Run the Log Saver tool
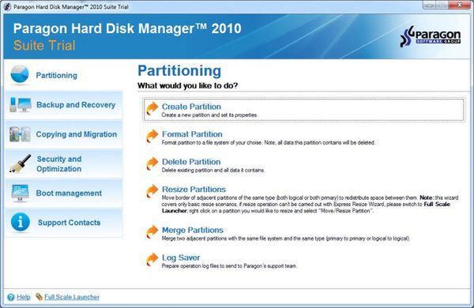The image size is (474, 308). tap(181, 257)
